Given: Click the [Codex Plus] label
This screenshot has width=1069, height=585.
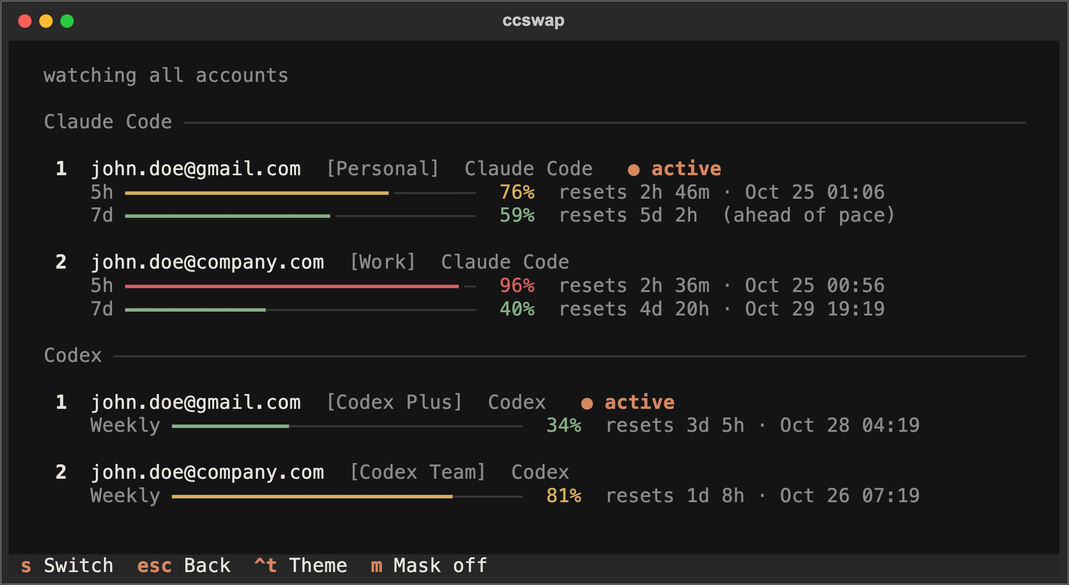Looking at the screenshot, I should point(394,403).
